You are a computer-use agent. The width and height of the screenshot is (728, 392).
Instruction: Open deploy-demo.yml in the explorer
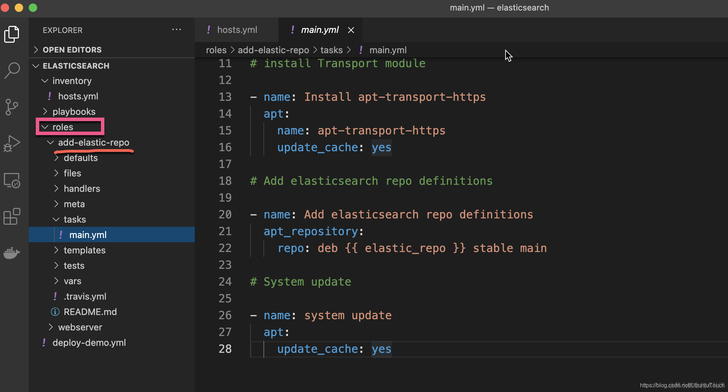[x=89, y=343]
